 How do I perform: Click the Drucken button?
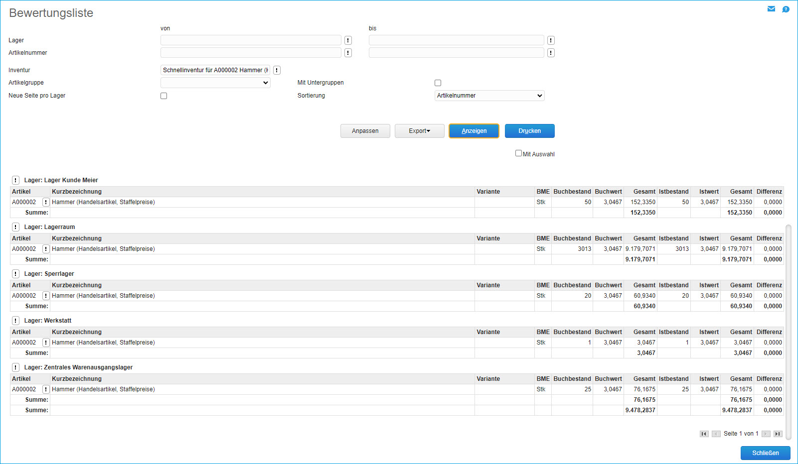point(529,131)
